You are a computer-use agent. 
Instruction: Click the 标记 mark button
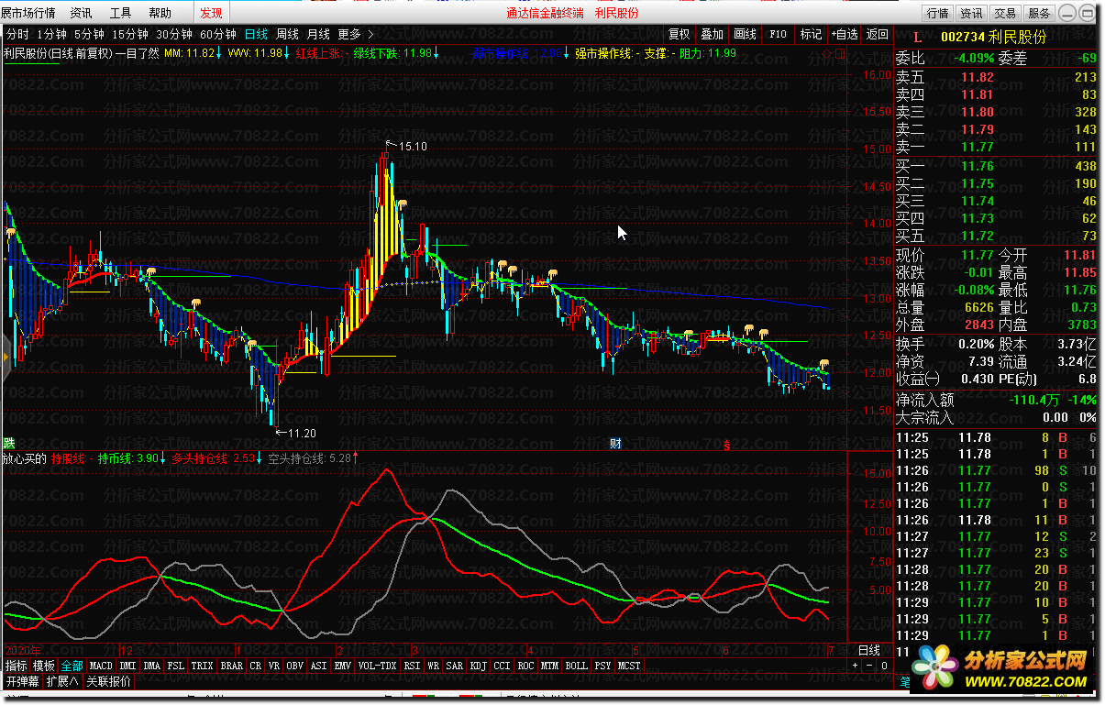coord(811,34)
